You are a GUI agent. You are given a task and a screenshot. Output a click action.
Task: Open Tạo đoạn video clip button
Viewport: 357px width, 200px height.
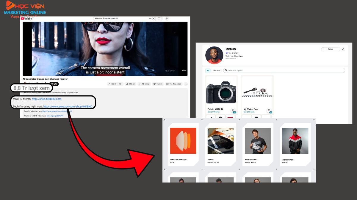174,84
